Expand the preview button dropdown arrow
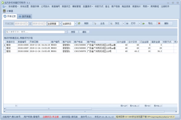Viewport: 181px width, 120px height. coord(123,23)
